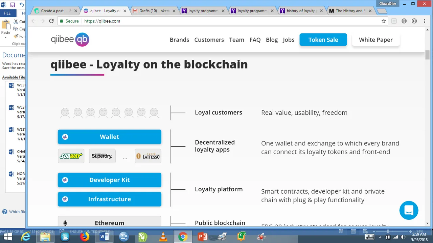This screenshot has width=433, height=243.
Task: Open the Chrome three-dot menu
Action: coord(425,21)
